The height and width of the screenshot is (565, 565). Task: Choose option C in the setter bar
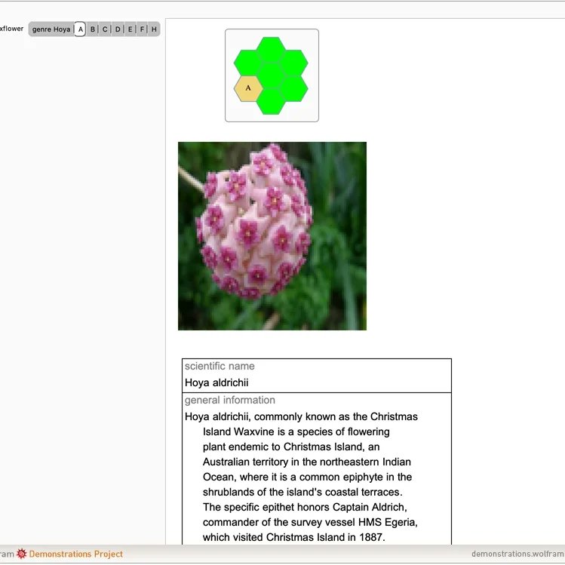[x=105, y=29]
